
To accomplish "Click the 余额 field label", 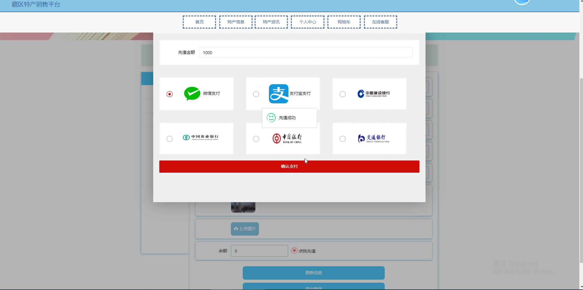I will (x=223, y=251).
